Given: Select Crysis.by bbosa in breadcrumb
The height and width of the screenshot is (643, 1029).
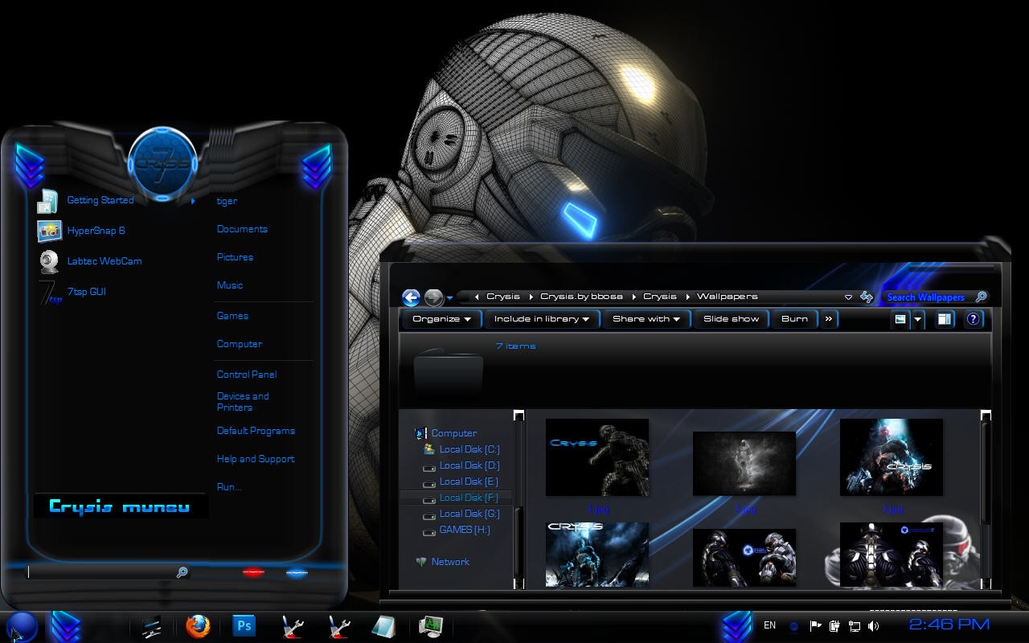Looking at the screenshot, I should [581, 296].
